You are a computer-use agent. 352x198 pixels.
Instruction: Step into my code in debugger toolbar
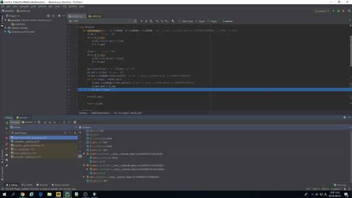54,122
